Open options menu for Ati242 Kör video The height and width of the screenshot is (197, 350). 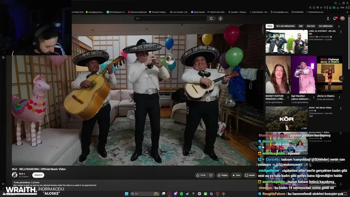(341, 108)
